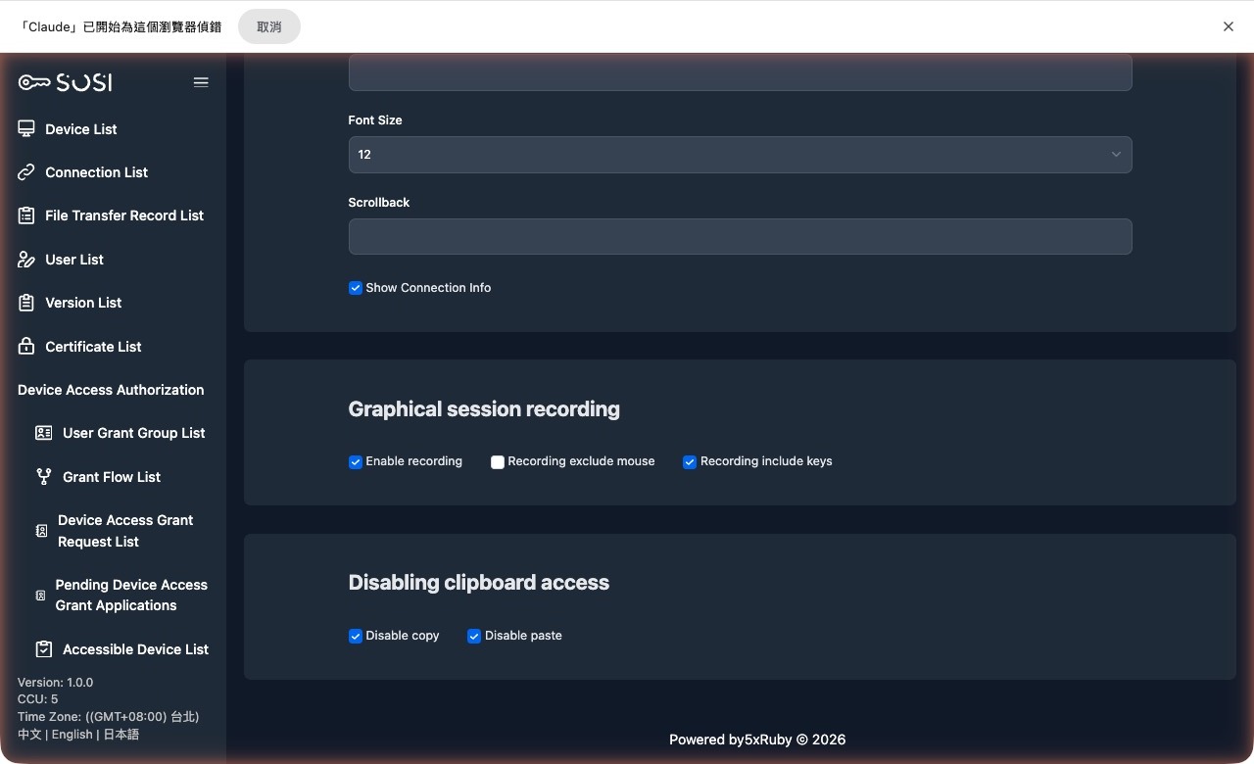The width and height of the screenshot is (1254, 764).
Task: Click inside the Scrollback input field
Action: coord(740,236)
